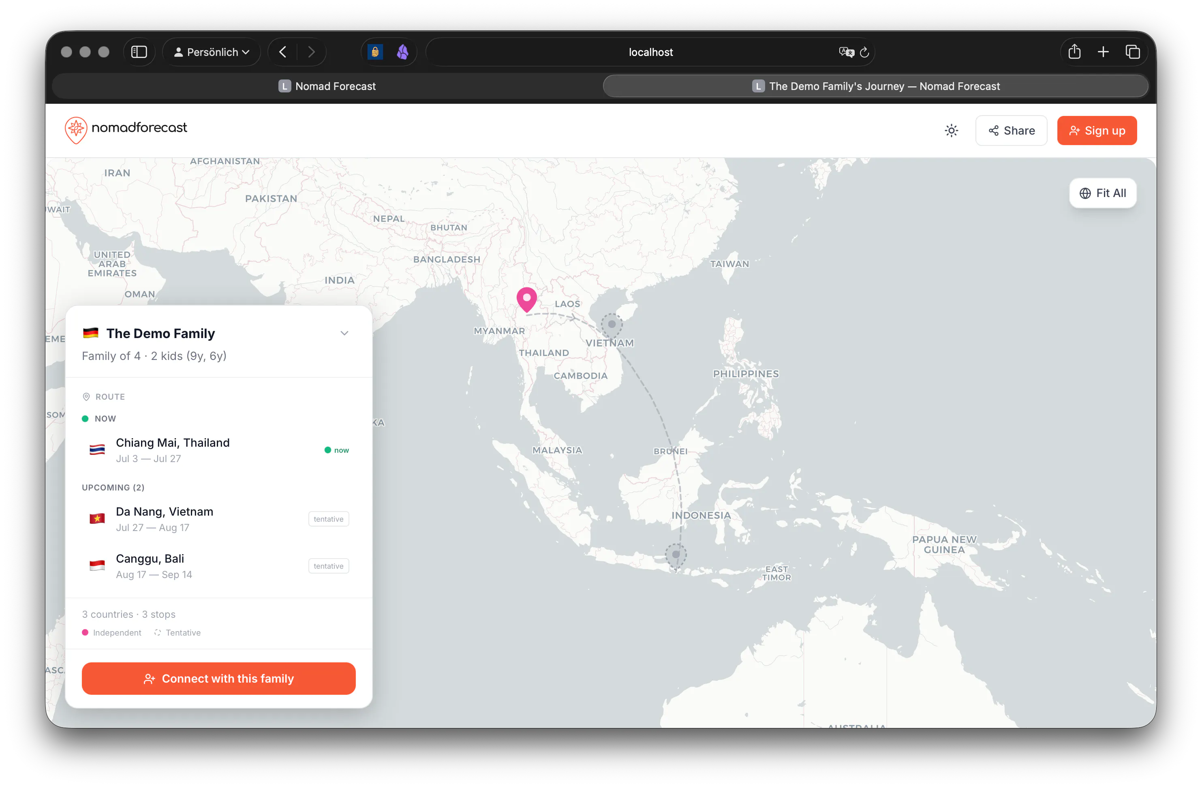The height and width of the screenshot is (788, 1202).
Task: Click the nomadforecast logo
Action: [126, 130]
